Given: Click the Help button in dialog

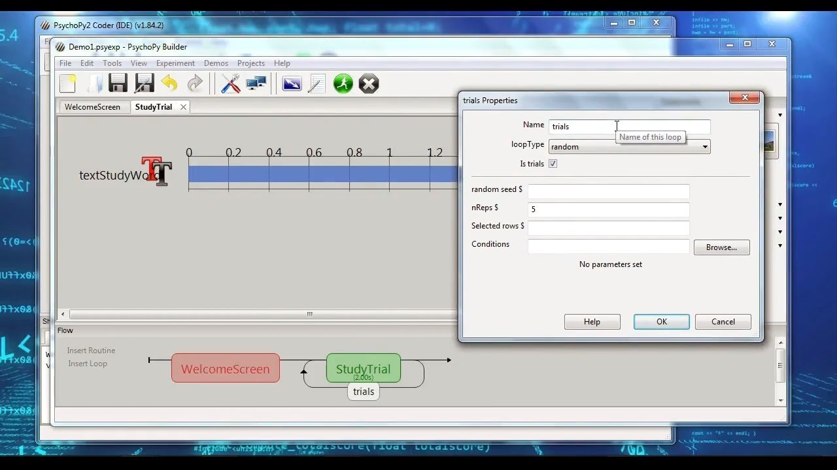Looking at the screenshot, I should (592, 322).
